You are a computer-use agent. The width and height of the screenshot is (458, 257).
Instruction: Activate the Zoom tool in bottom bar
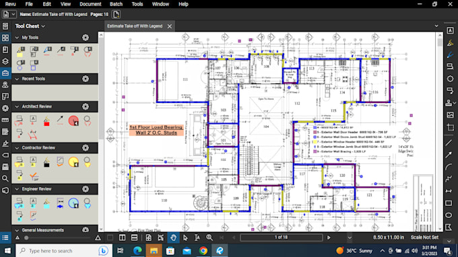click(209, 237)
